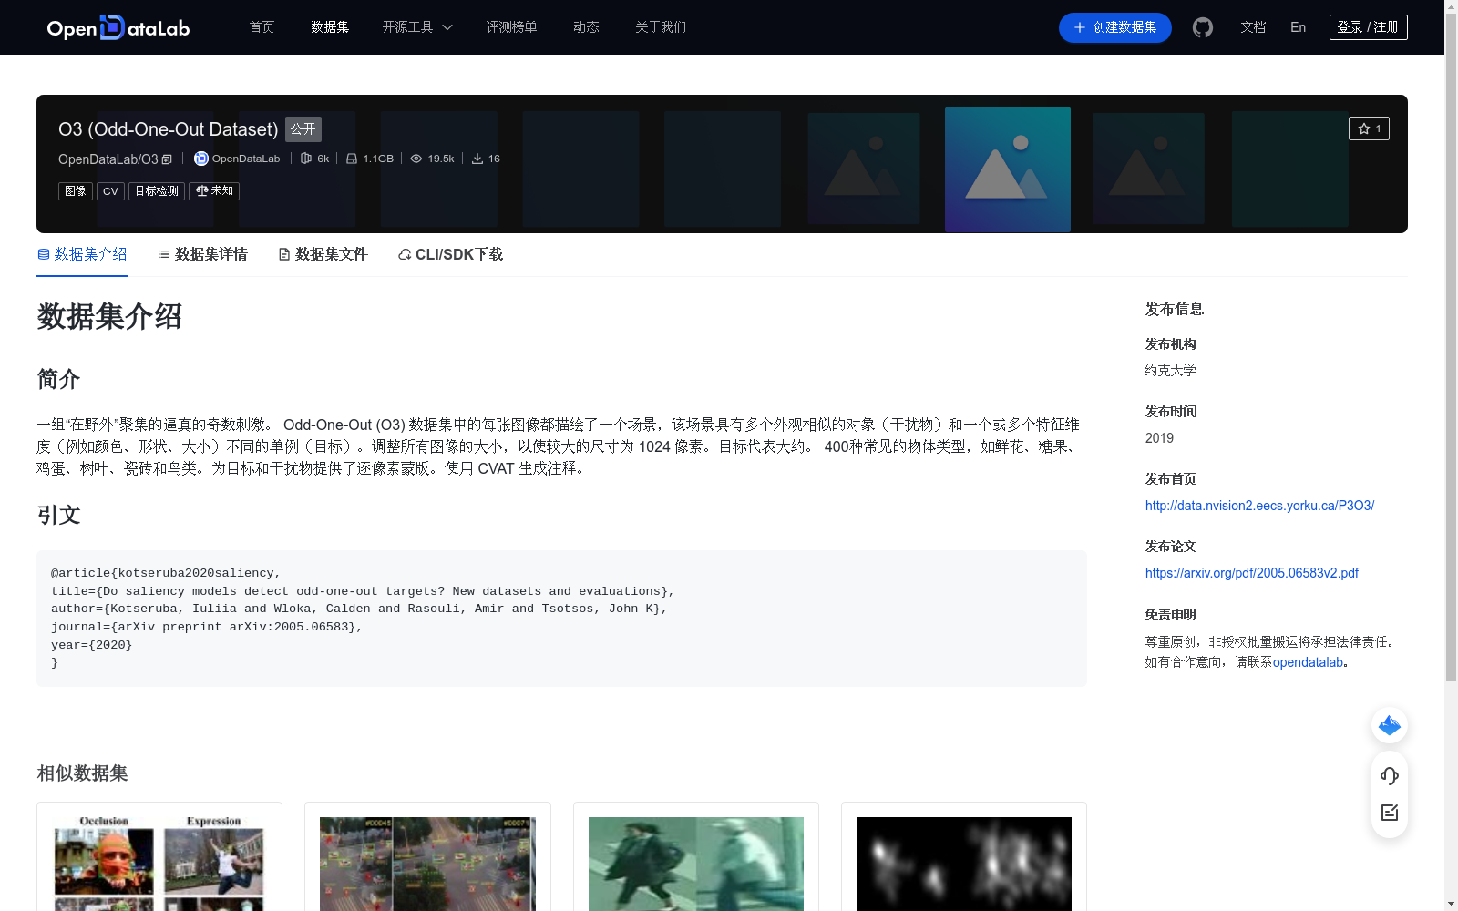Click the CV tag
The height and width of the screenshot is (911, 1458).
[110, 191]
